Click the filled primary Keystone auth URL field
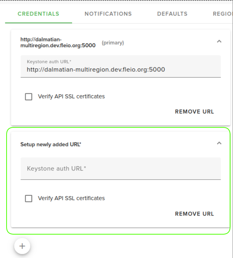This screenshot has width=233, height=258. pyautogui.click(x=121, y=69)
